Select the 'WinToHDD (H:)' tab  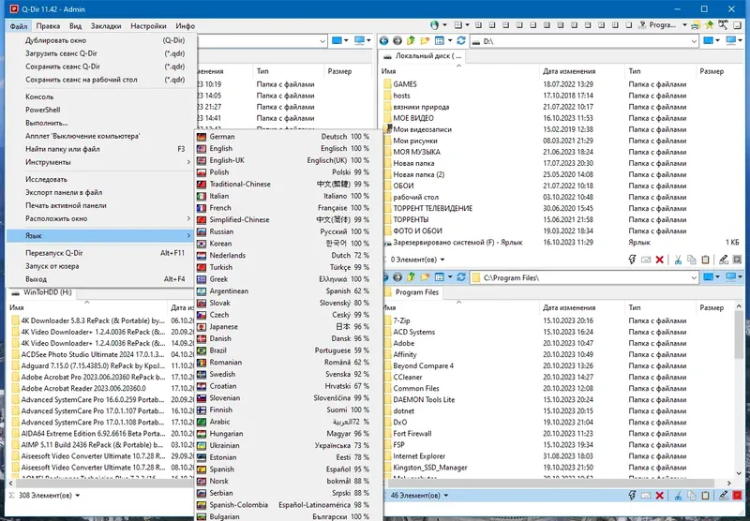point(42,292)
